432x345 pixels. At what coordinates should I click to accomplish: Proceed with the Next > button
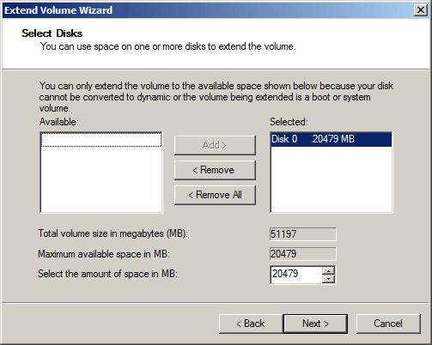[x=315, y=324]
